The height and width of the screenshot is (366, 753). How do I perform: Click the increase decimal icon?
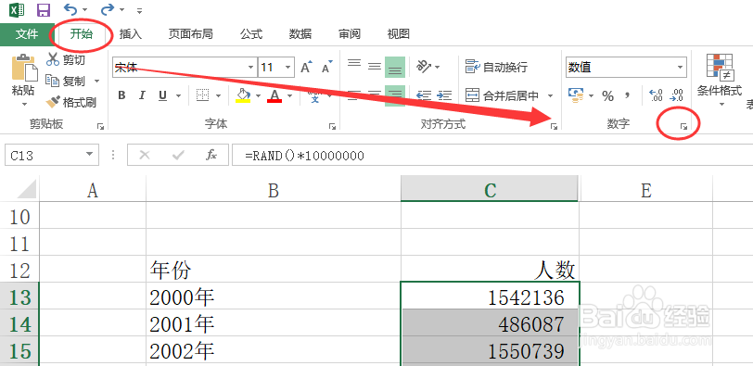[x=656, y=95]
